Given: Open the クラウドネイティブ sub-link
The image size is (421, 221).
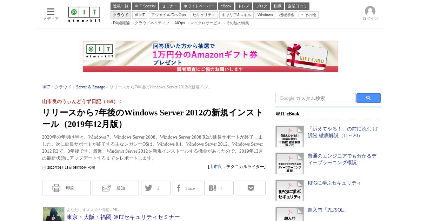Looking at the screenshot, I should 152,23.
